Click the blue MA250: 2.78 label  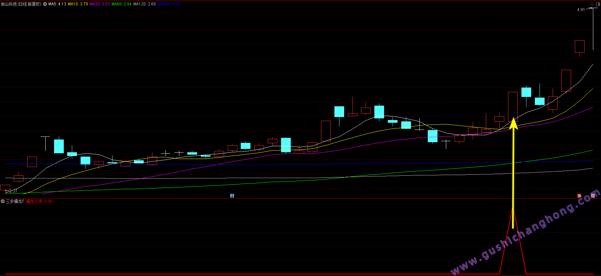169,4
